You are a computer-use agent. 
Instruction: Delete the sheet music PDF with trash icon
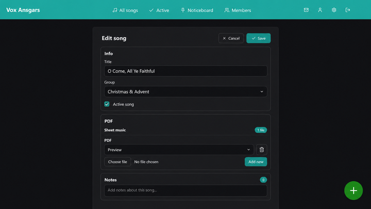261,150
